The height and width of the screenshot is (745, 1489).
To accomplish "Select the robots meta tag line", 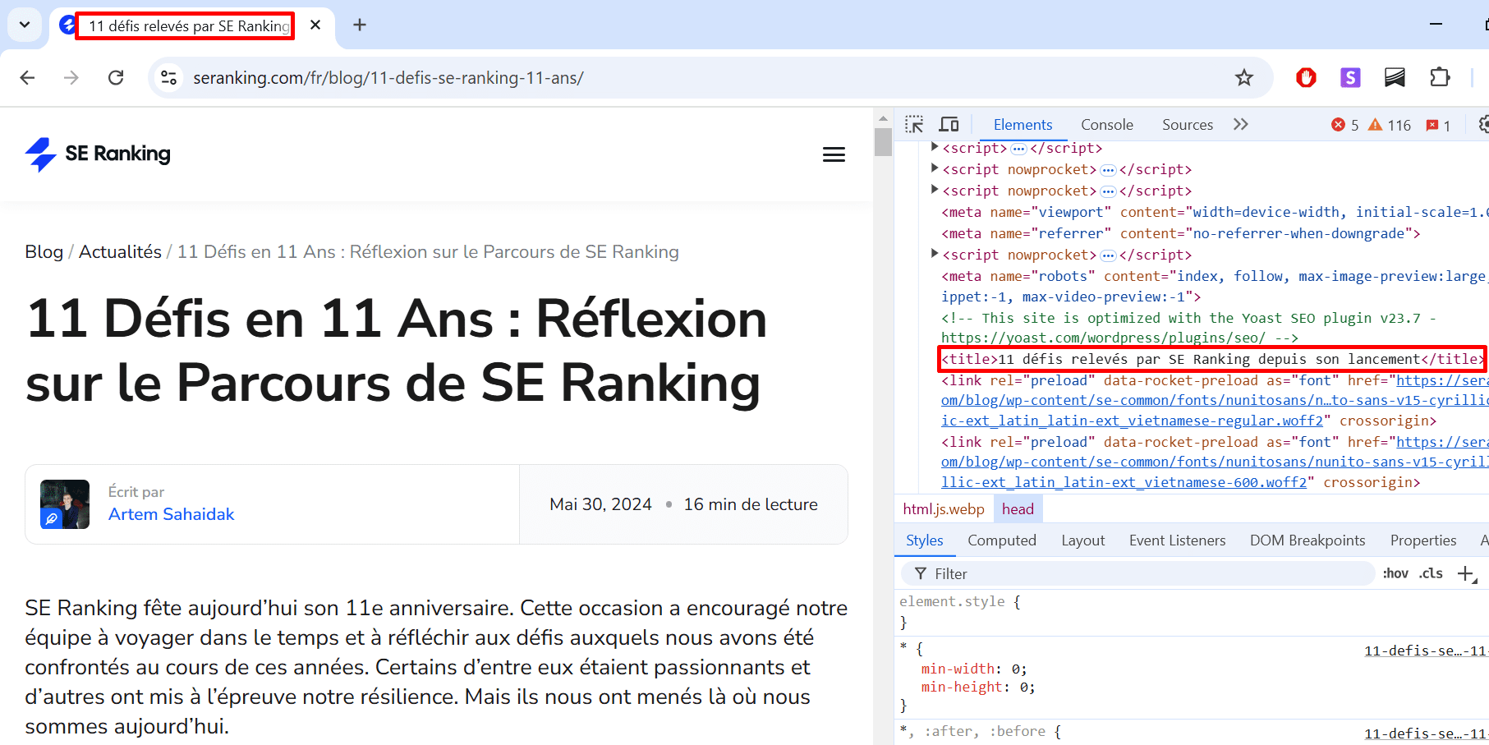I will pos(1214,286).
